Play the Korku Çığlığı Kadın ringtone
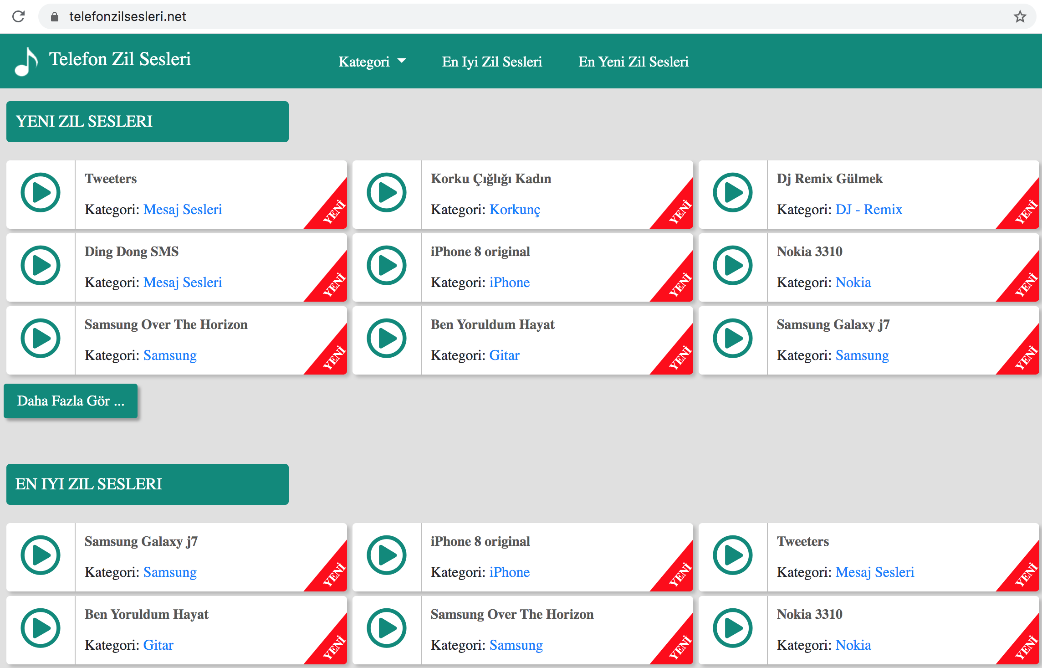The image size is (1042, 668). [387, 192]
